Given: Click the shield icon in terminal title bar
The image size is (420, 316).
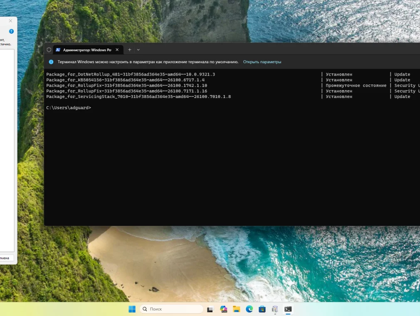Looking at the screenshot, I should (x=49, y=50).
